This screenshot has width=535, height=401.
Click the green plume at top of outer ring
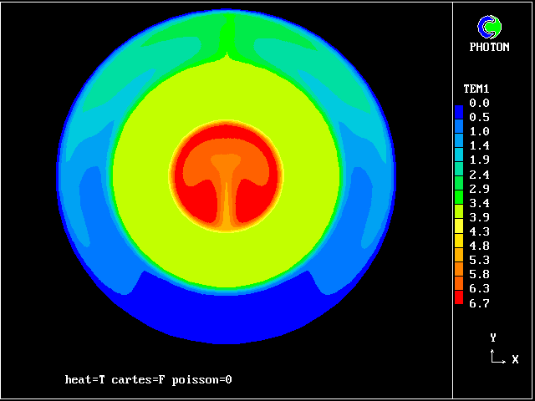click(x=227, y=38)
